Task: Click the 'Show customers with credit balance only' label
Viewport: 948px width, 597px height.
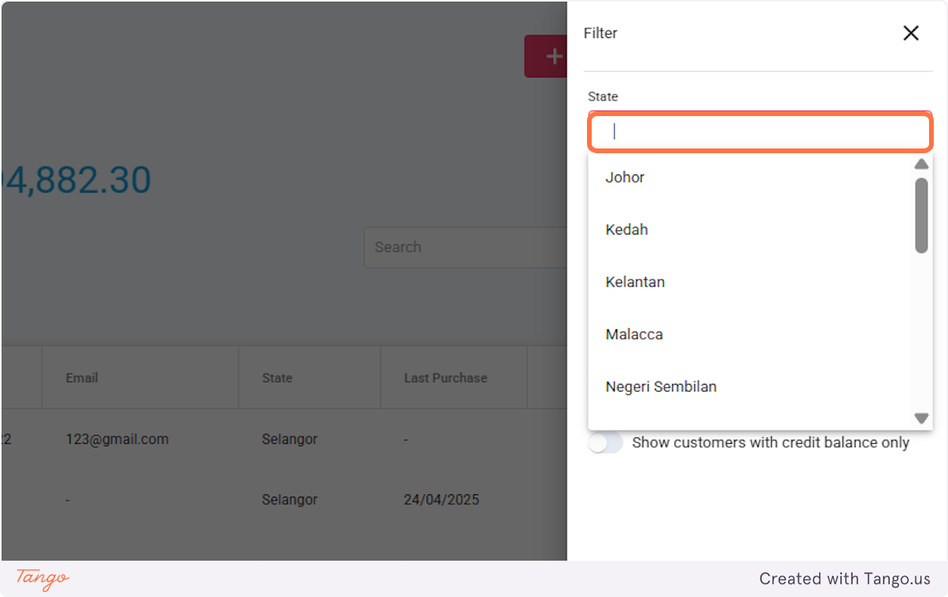Action: coord(771,443)
